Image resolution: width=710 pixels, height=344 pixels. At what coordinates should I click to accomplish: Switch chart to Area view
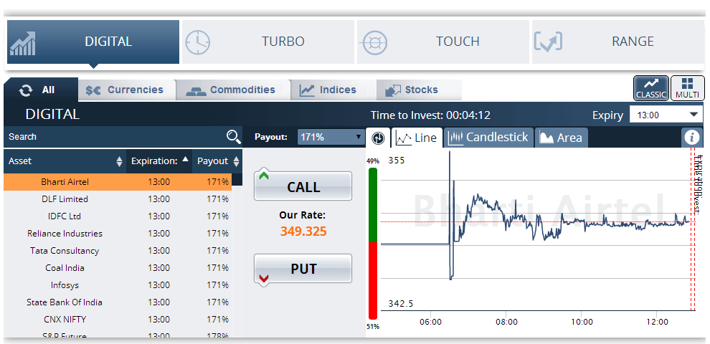tap(561, 138)
